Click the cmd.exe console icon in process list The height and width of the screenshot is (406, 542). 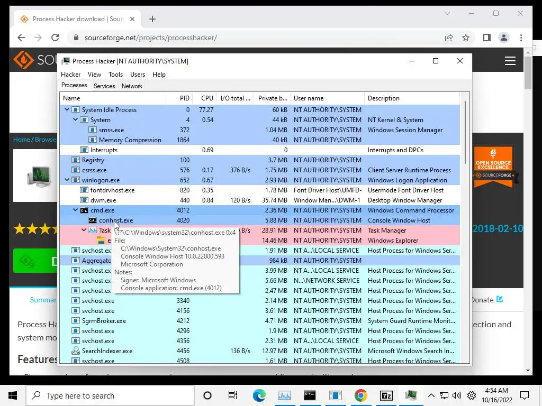click(x=84, y=210)
